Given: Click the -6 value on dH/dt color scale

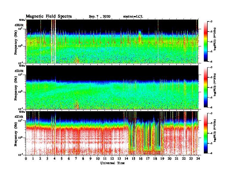Looking at the screenshot, I should [211, 62].
